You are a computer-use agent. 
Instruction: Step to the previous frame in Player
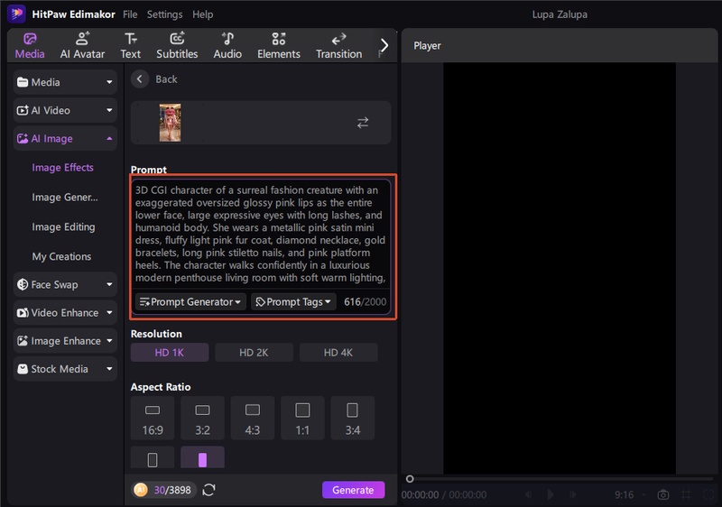529,494
